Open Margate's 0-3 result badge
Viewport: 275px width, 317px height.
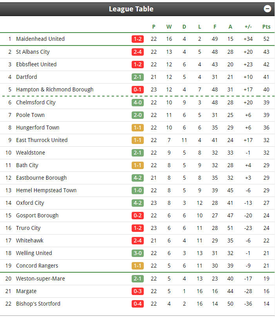click(137, 291)
